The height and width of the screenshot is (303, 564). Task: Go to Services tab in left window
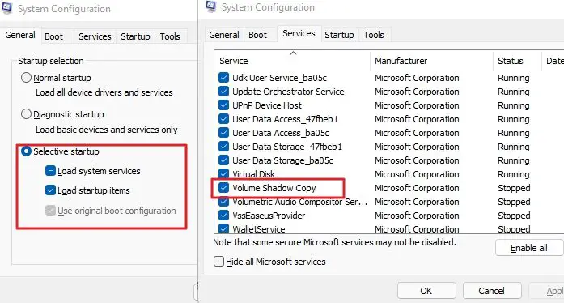95,36
